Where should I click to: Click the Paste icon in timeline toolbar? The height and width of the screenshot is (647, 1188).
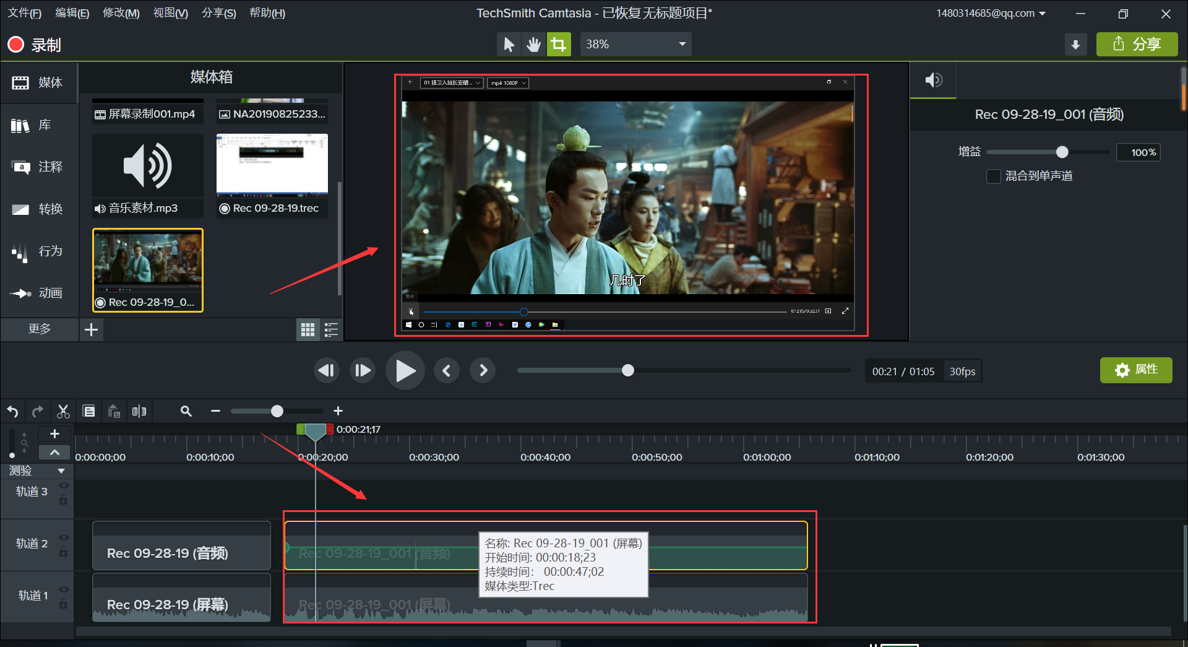point(114,411)
